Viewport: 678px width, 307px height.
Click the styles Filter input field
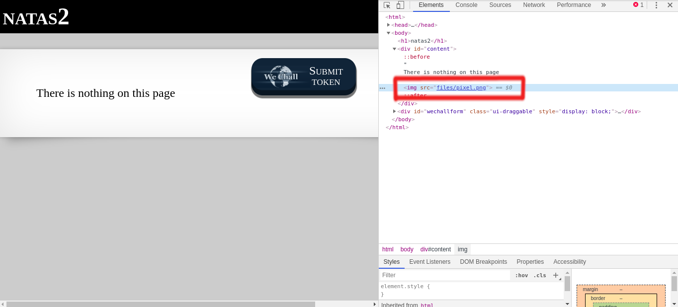click(x=445, y=275)
